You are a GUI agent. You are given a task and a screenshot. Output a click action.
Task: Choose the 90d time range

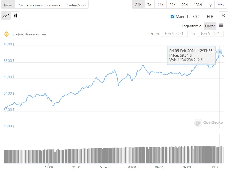185,5
